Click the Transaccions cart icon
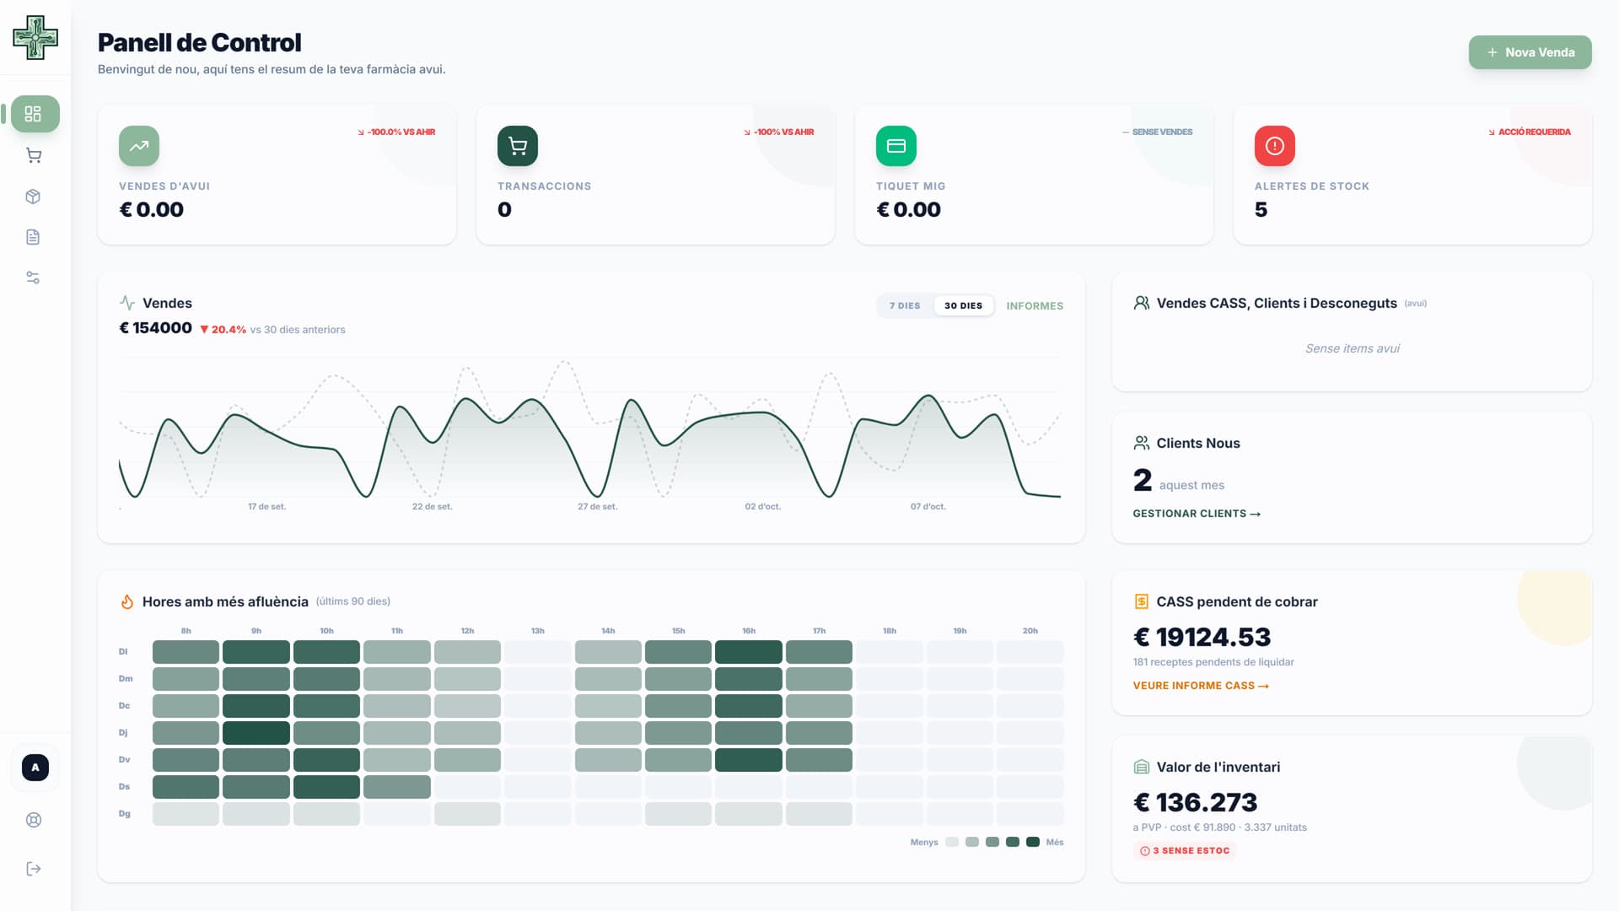The width and height of the screenshot is (1619, 911). click(518, 146)
